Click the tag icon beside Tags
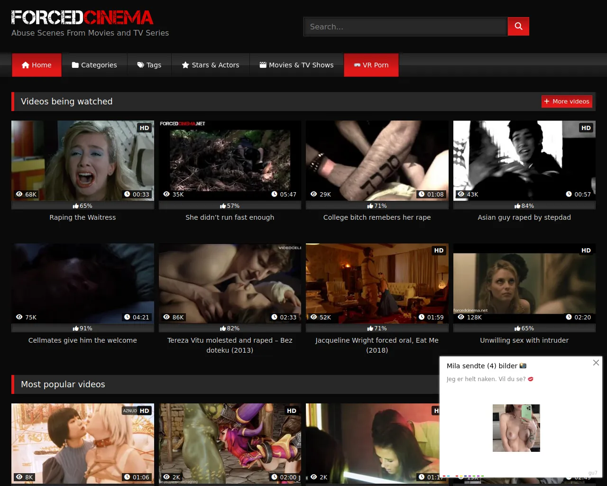The width and height of the screenshot is (607, 486). 140,65
